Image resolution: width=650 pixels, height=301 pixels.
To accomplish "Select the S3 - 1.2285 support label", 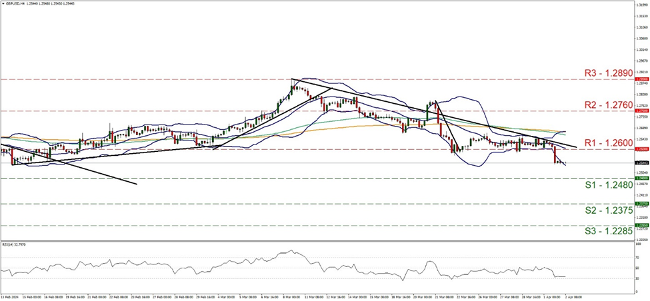I will click(609, 232).
